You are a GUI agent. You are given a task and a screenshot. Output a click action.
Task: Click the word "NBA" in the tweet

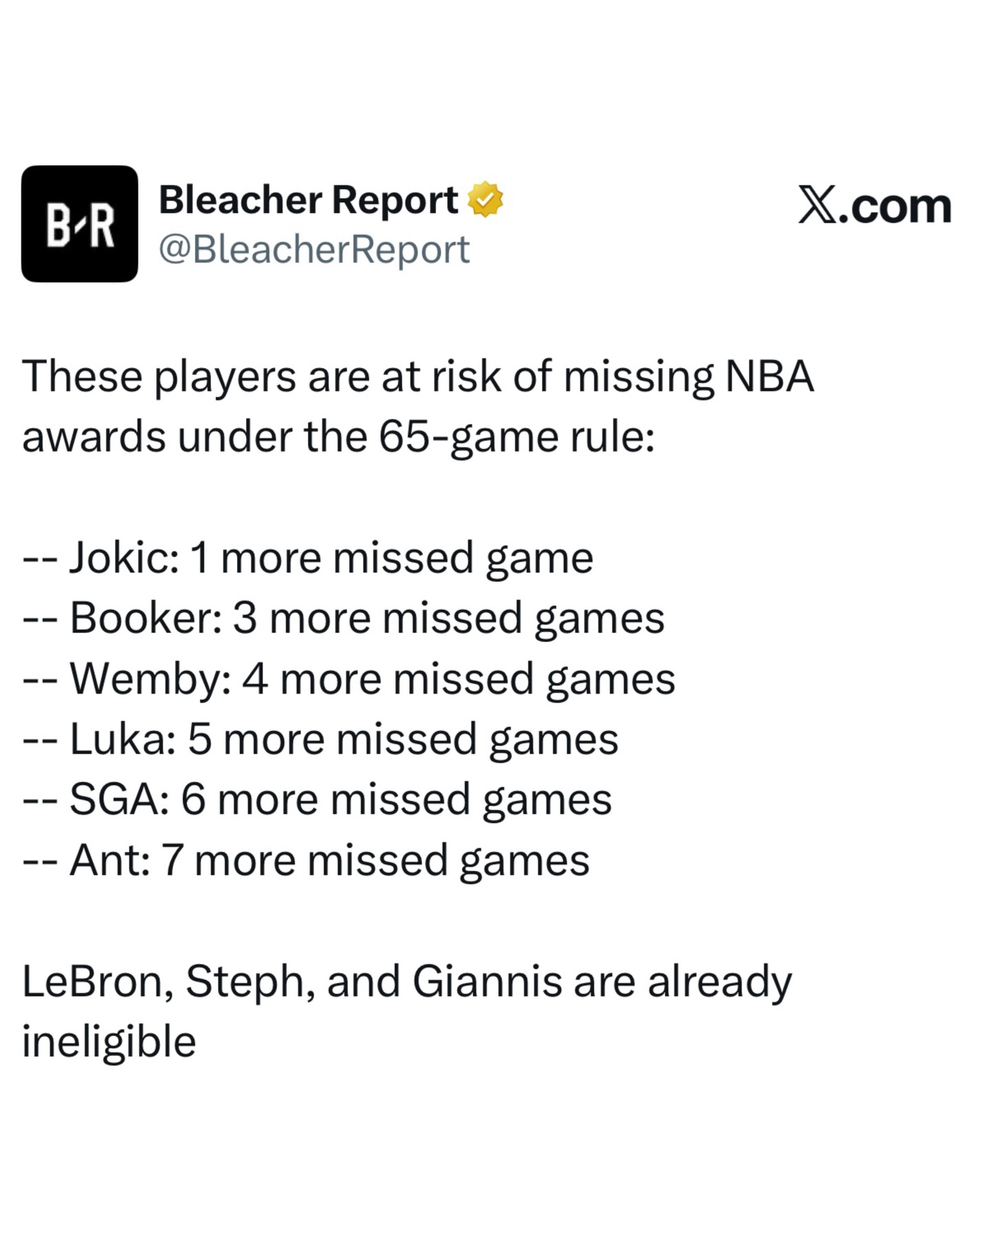769,377
